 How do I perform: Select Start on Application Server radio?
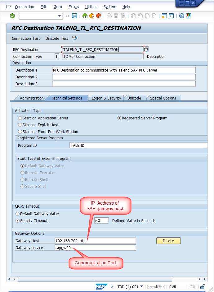(20, 118)
